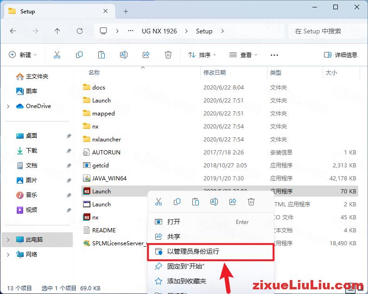Viewport: 368px width, 294px height.
Task: Go back with the left arrow
Action: tap(13, 31)
